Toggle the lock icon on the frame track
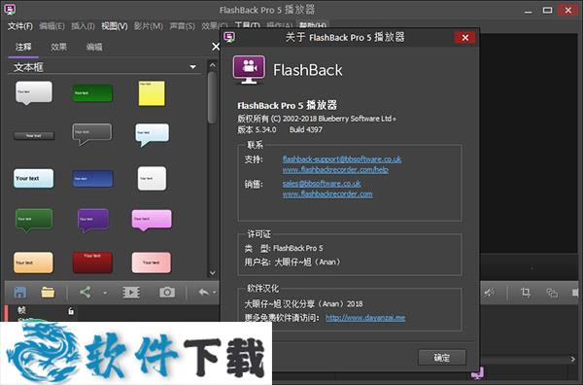Viewport: 583px width, 385px height. pyautogui.click(x=71, y=310)
